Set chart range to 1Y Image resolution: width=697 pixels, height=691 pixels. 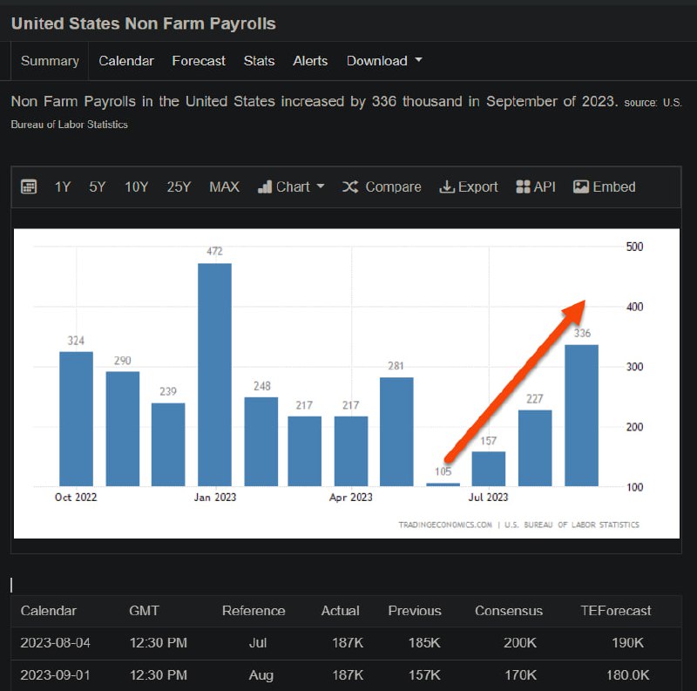(x=63, y=187)
